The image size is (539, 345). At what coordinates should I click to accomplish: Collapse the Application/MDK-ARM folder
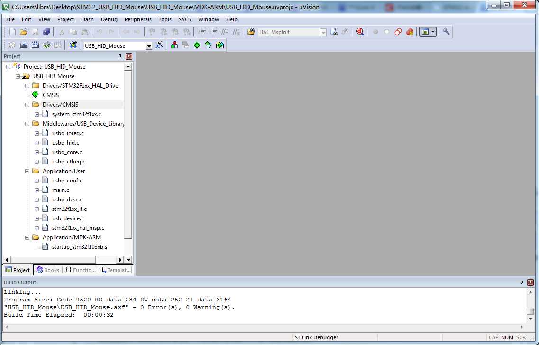[27, 237]
